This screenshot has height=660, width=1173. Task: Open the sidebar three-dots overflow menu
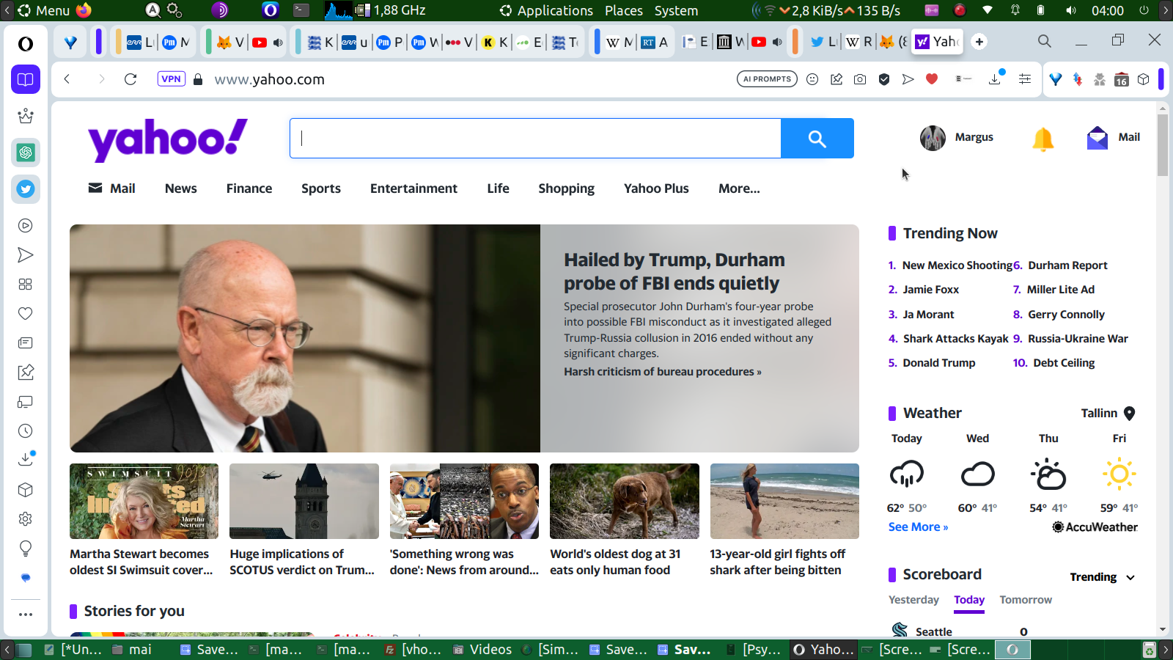26,615
